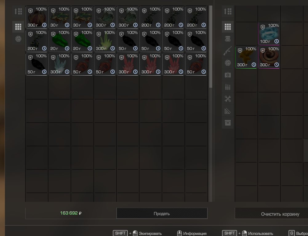Click the Информация hint label
Viewport: 308px width, 236px height.
pos(195,234)
